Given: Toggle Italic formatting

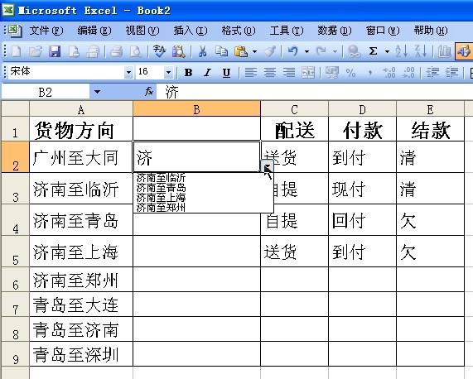Looking at the screenshot, I should click(207, 73).
